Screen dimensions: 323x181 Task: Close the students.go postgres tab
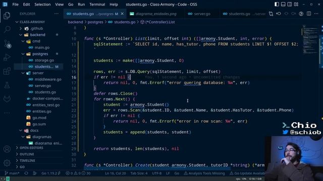(x=122, y=14)
